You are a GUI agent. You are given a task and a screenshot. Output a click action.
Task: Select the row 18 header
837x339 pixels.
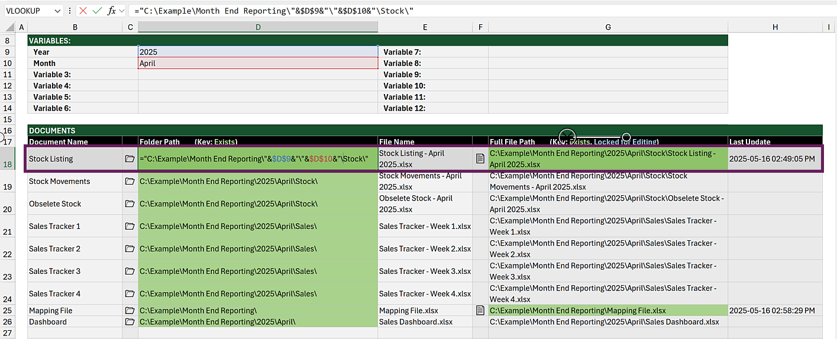pyautogui.click(x=8, y=164)
